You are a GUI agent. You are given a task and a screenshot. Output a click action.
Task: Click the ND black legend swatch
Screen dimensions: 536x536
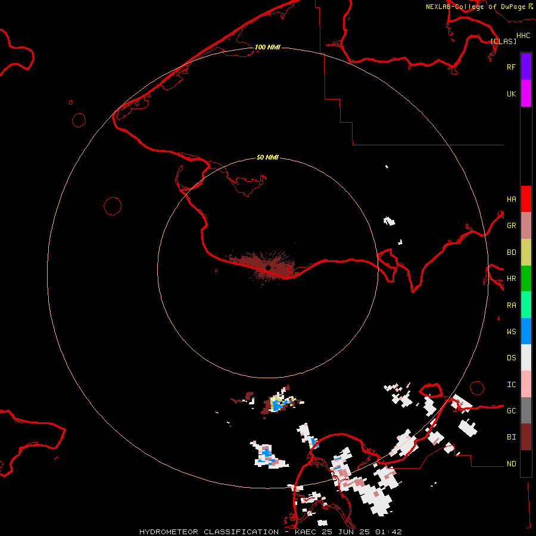coord(526,463)
